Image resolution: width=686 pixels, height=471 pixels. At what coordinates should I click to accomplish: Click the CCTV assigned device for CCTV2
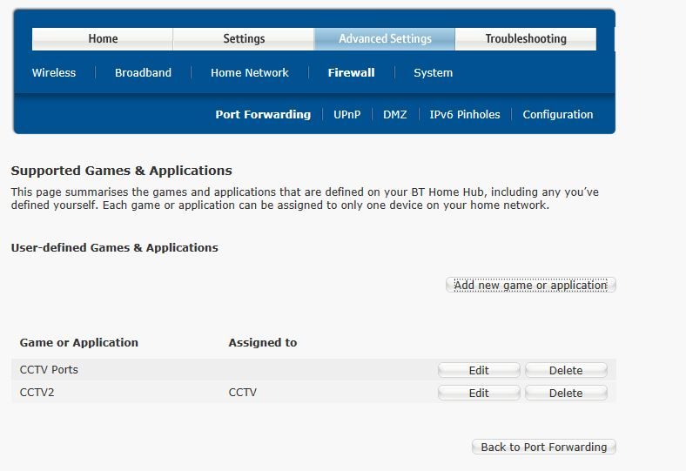pyautogui.click(x=242, y=393)
